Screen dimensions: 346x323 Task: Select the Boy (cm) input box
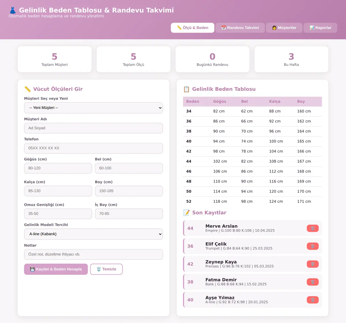point(129,191)
